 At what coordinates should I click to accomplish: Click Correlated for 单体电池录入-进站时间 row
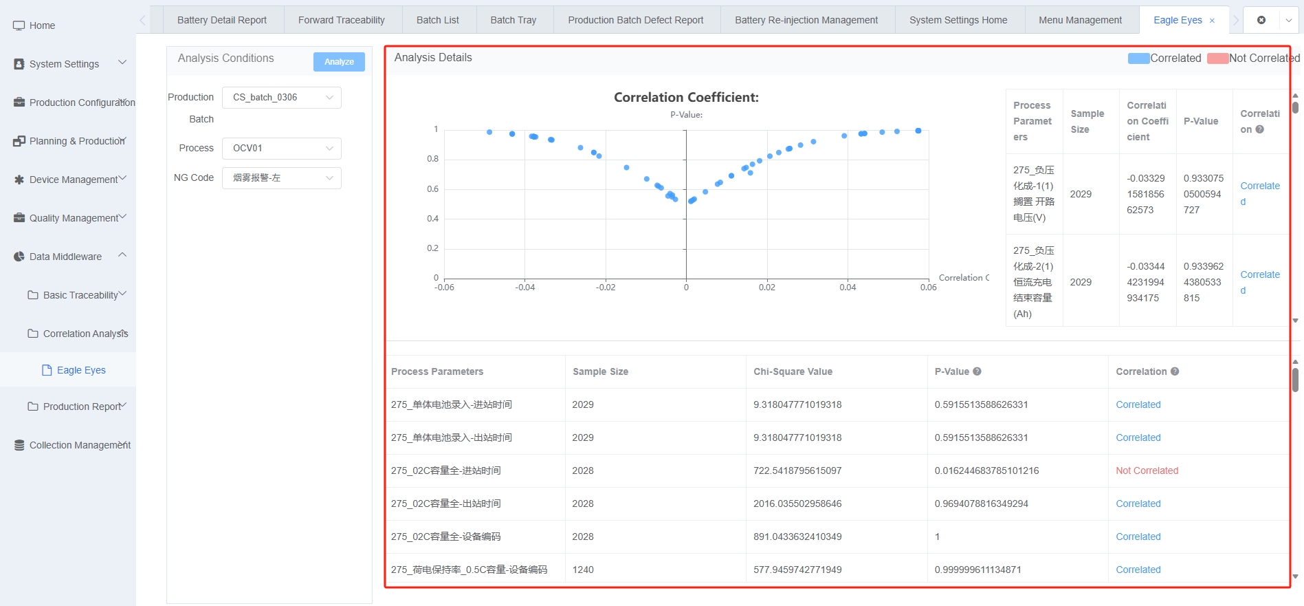pyautogui.click(x=1138, y=404)
